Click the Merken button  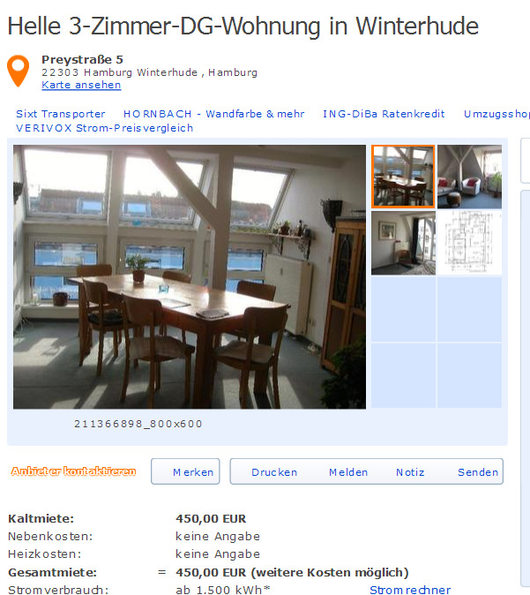(185, 471)
